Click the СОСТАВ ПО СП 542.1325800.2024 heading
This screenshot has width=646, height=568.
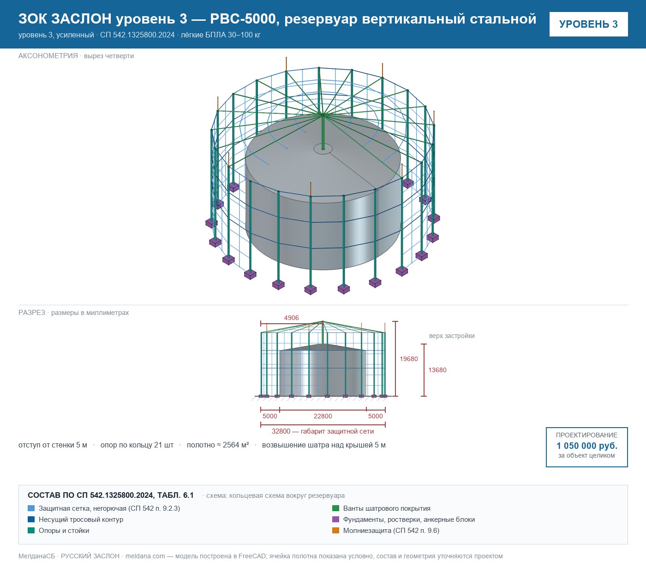(x=111, y=495)
